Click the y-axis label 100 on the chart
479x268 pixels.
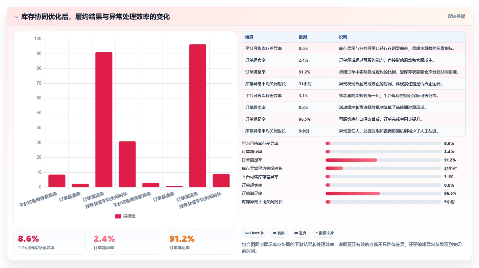(x=38, y=39)
